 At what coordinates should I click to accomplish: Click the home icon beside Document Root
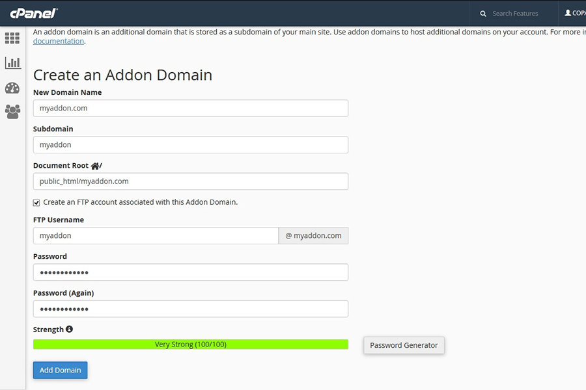point(95,166)
